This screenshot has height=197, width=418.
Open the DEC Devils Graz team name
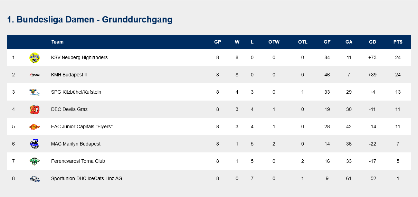[69, 109]
